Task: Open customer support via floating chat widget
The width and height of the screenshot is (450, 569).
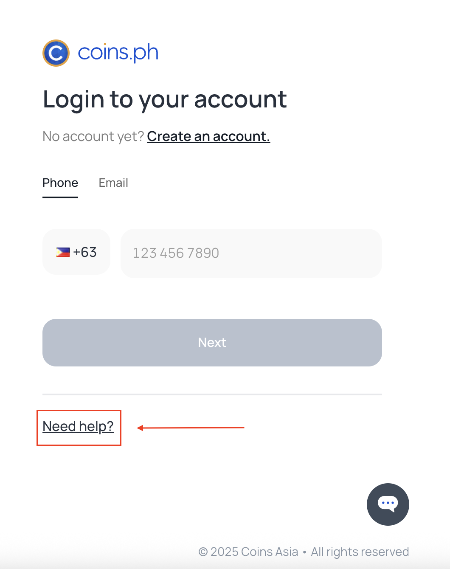Action: 388,504
